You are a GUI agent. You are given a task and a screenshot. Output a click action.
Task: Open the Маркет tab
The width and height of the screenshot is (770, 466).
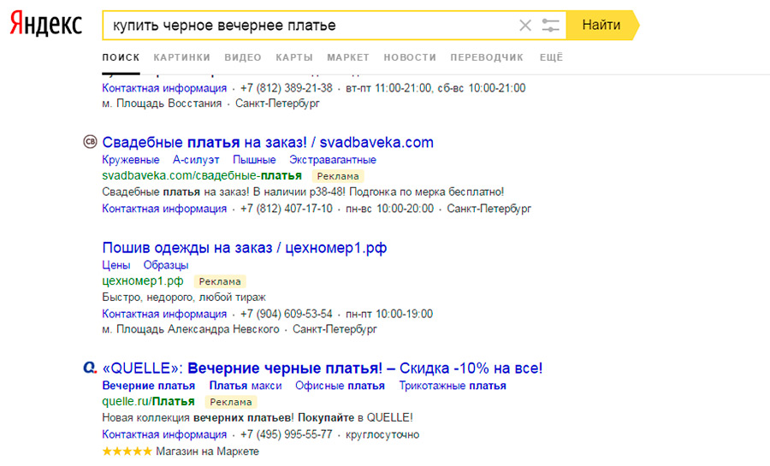tap(348, 57)
